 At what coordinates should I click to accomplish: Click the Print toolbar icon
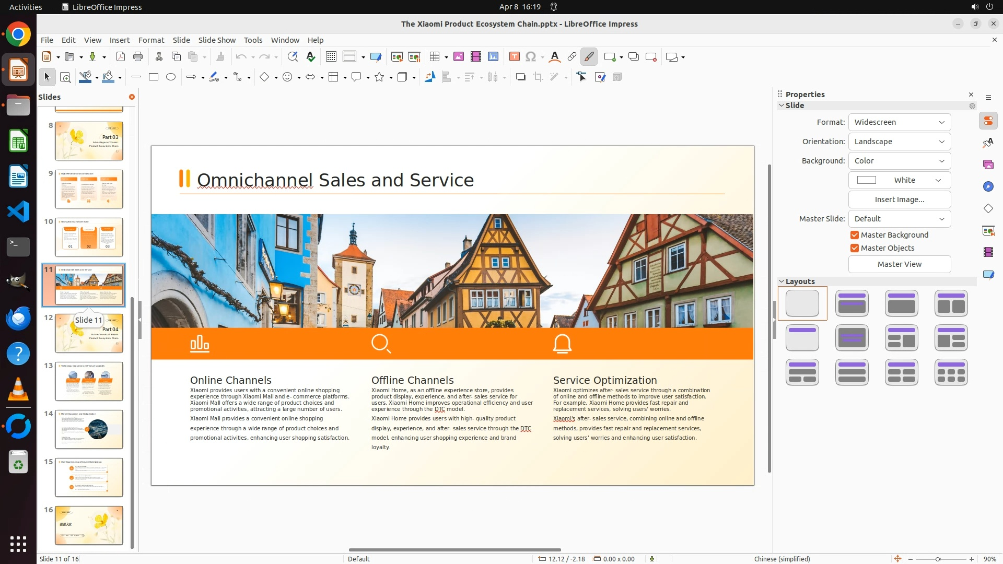pos(138,57)
